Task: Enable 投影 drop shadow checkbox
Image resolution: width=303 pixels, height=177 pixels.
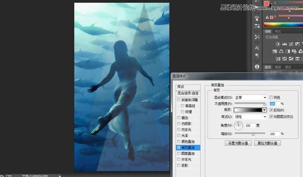Action: [x=179, y=166]
